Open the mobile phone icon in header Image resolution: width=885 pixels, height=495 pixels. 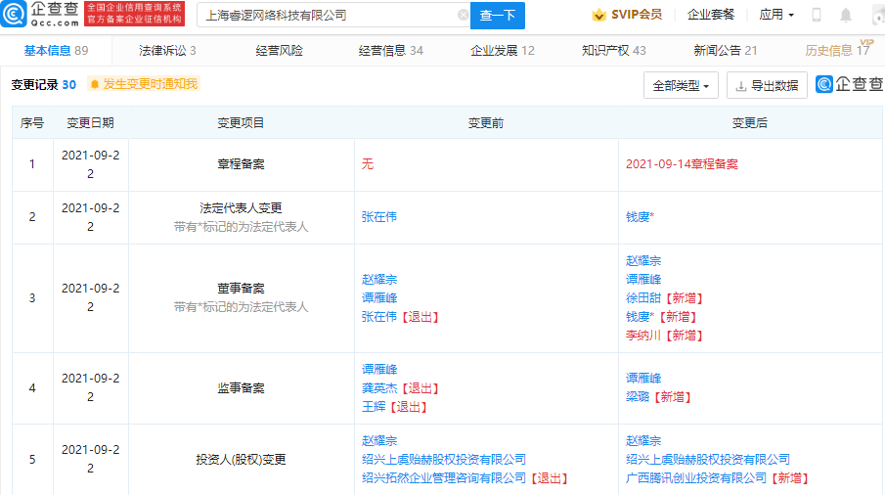817,16
